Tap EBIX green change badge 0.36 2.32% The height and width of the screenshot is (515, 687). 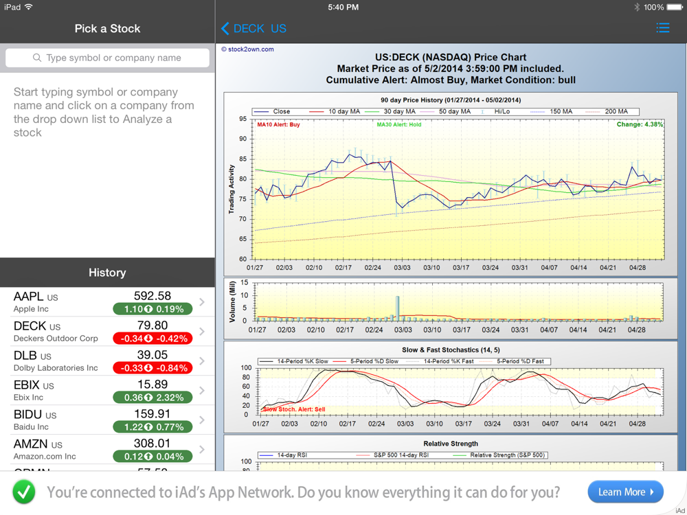coord(153,397)
